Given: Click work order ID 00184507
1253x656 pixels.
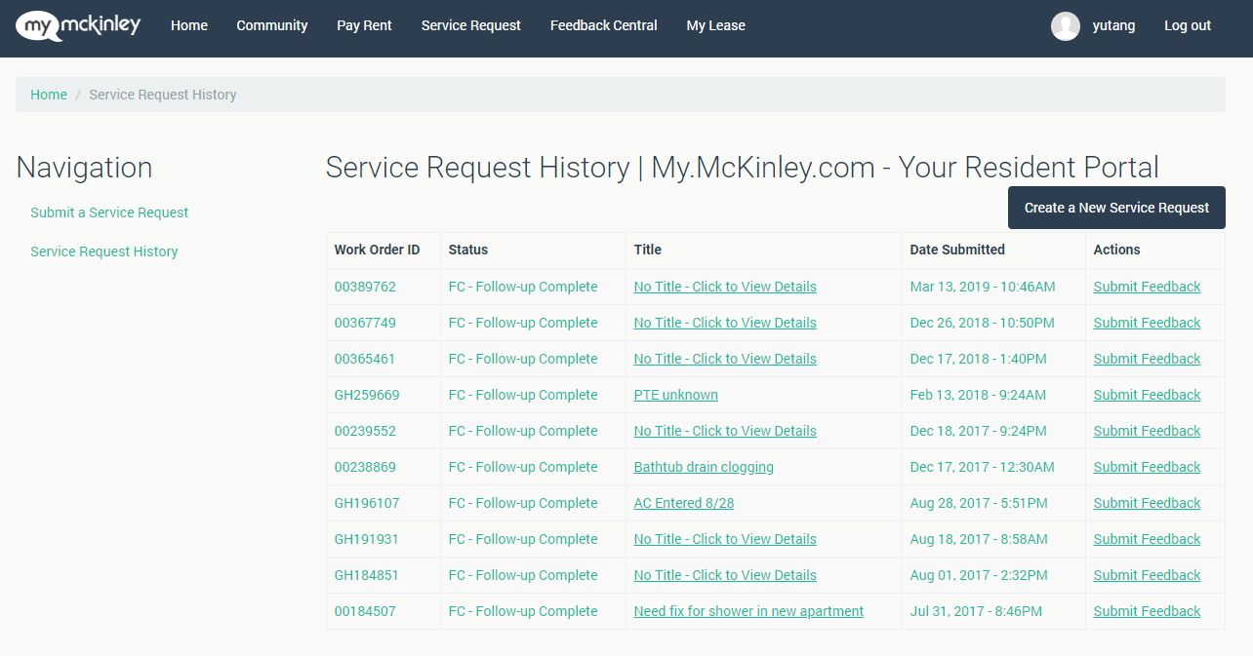Looking at the screenshot, I should 365,611.
